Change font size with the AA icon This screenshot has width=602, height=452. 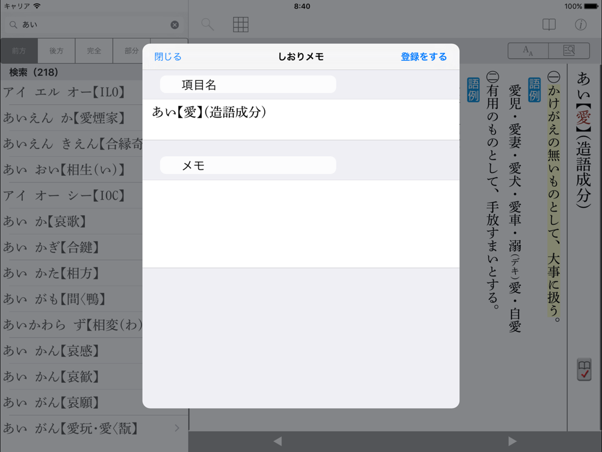[529, 51]
